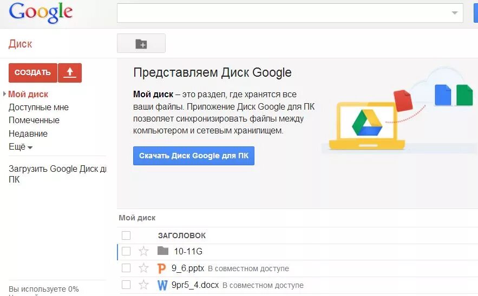Click the ЗАГОЛОВОК column header
Viewport: 478px width, 296px height.
pyautogui.click(x=182, y=236)
